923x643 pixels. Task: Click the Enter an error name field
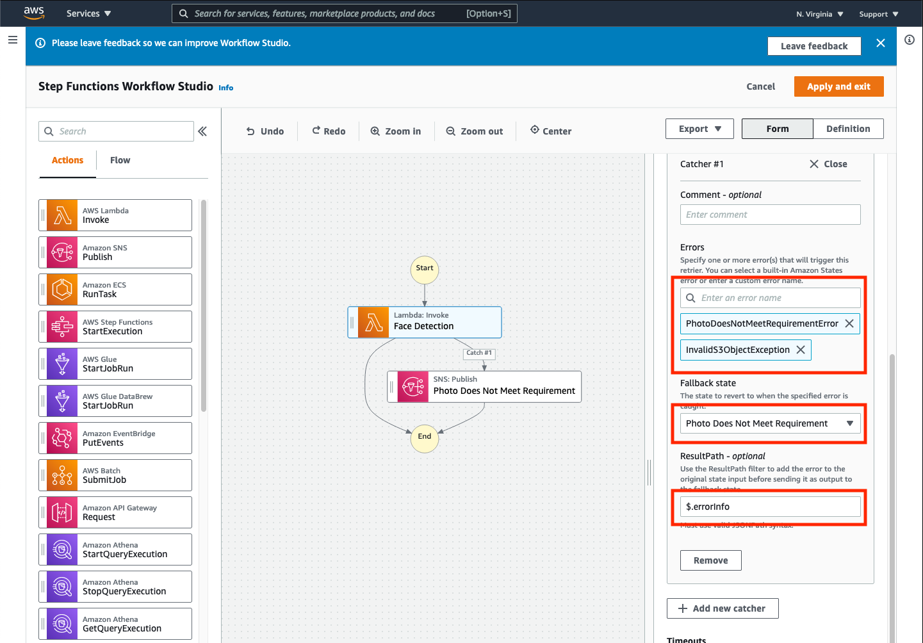(770, 298)
